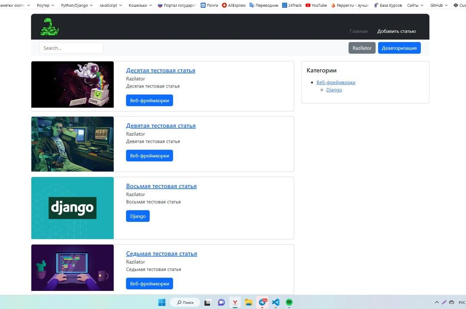
Task: Click the Razilator author under Восьмая статья
Action: pos(135,194)
